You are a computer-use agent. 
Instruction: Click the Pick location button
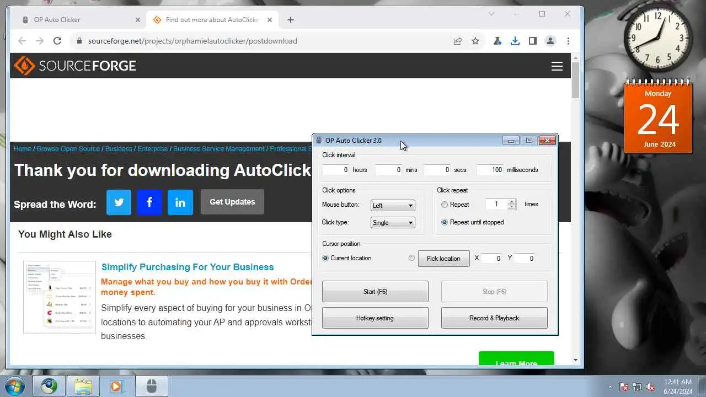[443, 259]
